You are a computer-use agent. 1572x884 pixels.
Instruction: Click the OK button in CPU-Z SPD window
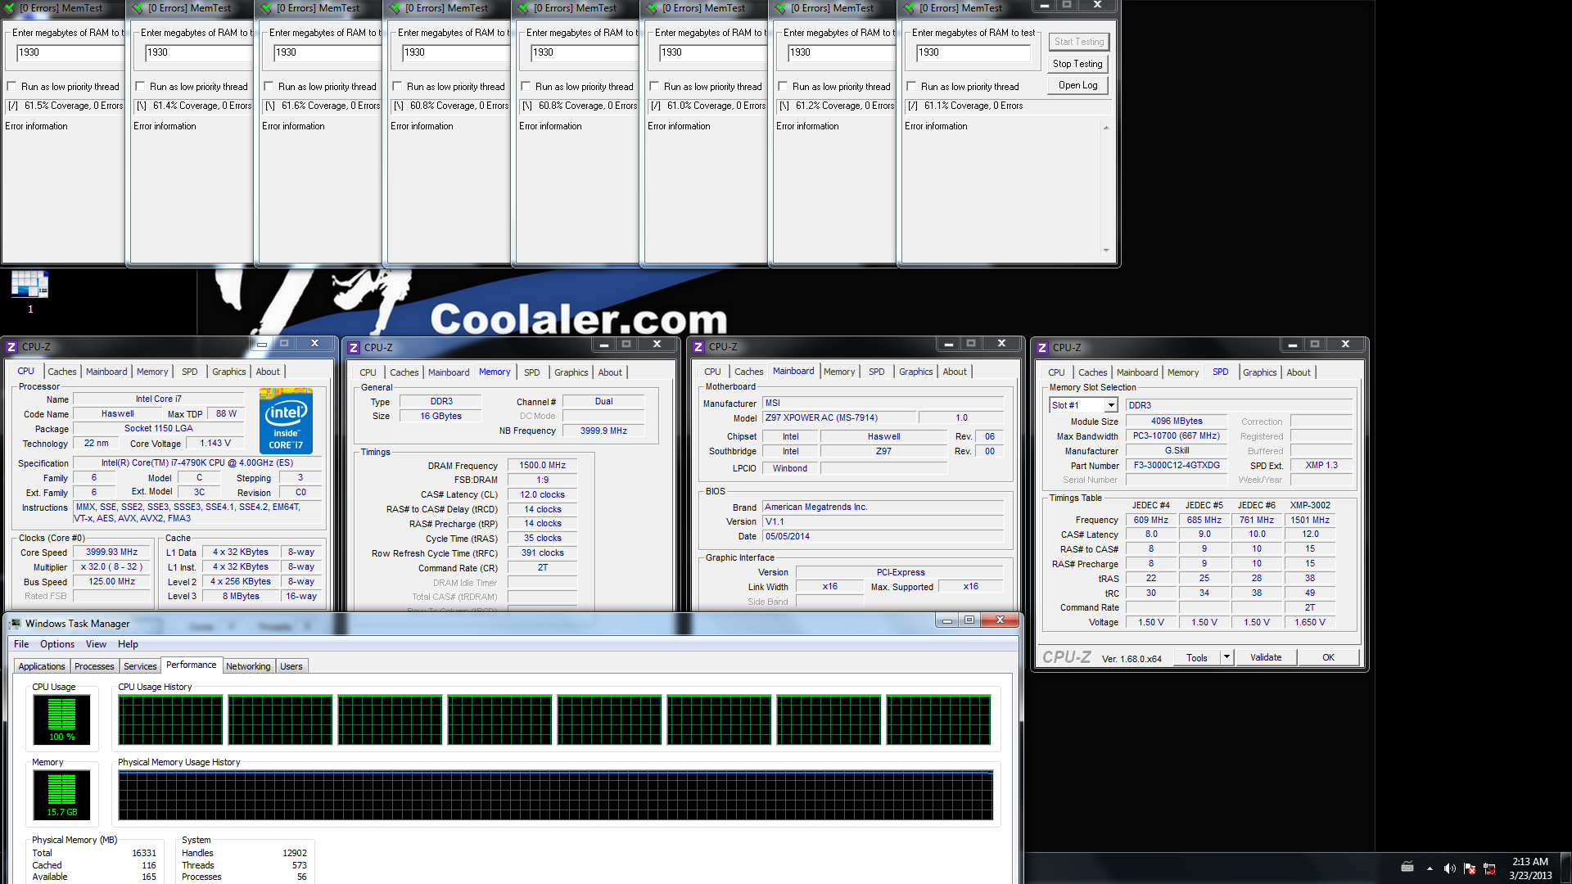[1328, 657]
